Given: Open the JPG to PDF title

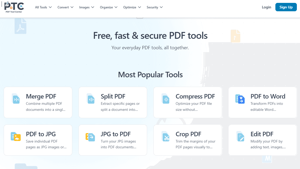Looking at the screenshot, I should pos(116,134).
